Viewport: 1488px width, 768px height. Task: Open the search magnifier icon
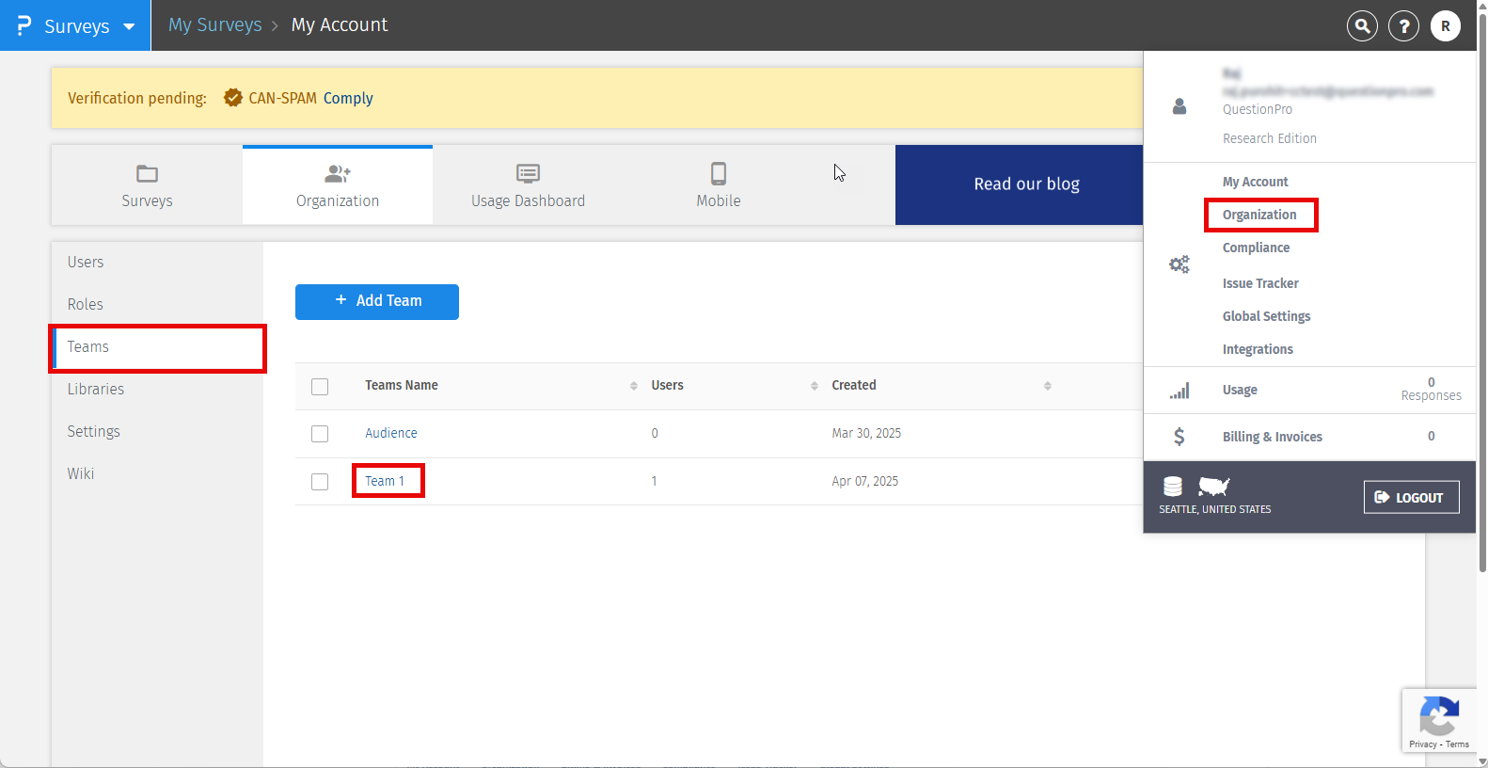tap(1362, 26)
